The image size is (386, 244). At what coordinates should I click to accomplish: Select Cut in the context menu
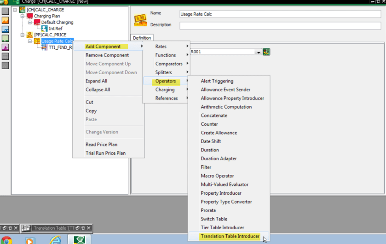(108, 102)
